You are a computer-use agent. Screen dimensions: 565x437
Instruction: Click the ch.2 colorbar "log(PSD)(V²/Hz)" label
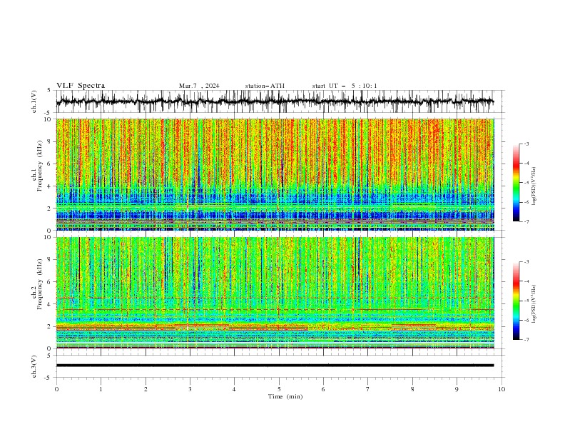click(x=534, y=303)
